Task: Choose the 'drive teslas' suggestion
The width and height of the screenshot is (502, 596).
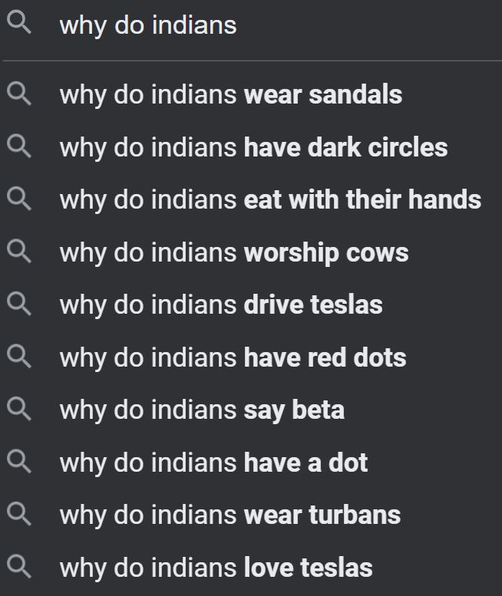Action: coord(221,305)
